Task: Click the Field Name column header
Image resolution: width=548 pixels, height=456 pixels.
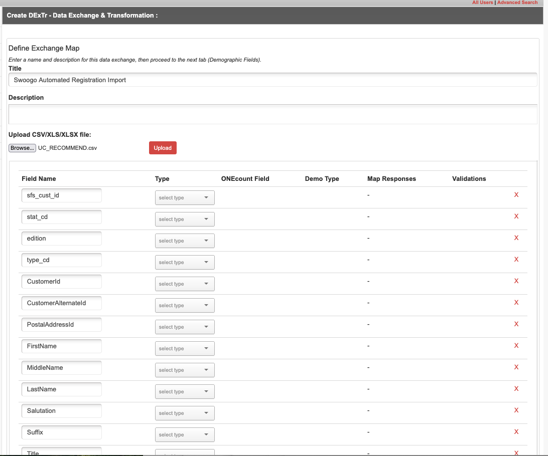Action: [39, 178]
